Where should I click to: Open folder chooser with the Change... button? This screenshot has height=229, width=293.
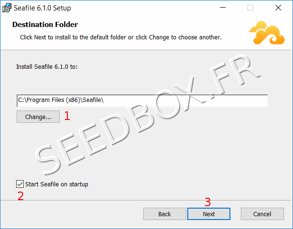[x=38, y=117]
